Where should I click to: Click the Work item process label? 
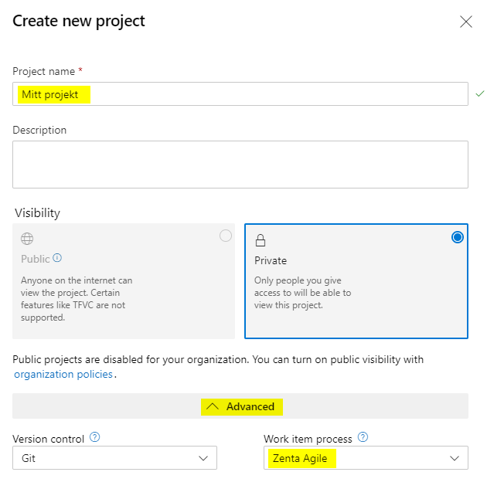[x=308, y=439]
